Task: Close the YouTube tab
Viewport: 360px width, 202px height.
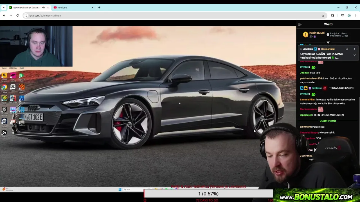Action: [x=93, y=8]
